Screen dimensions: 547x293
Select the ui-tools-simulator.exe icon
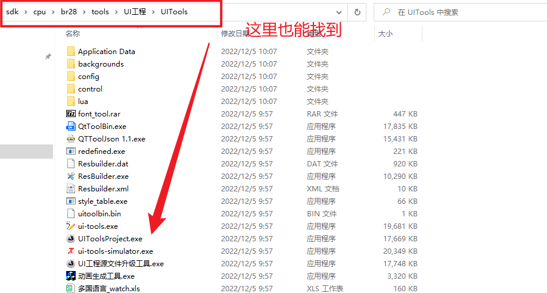click(x=71, y=251)
